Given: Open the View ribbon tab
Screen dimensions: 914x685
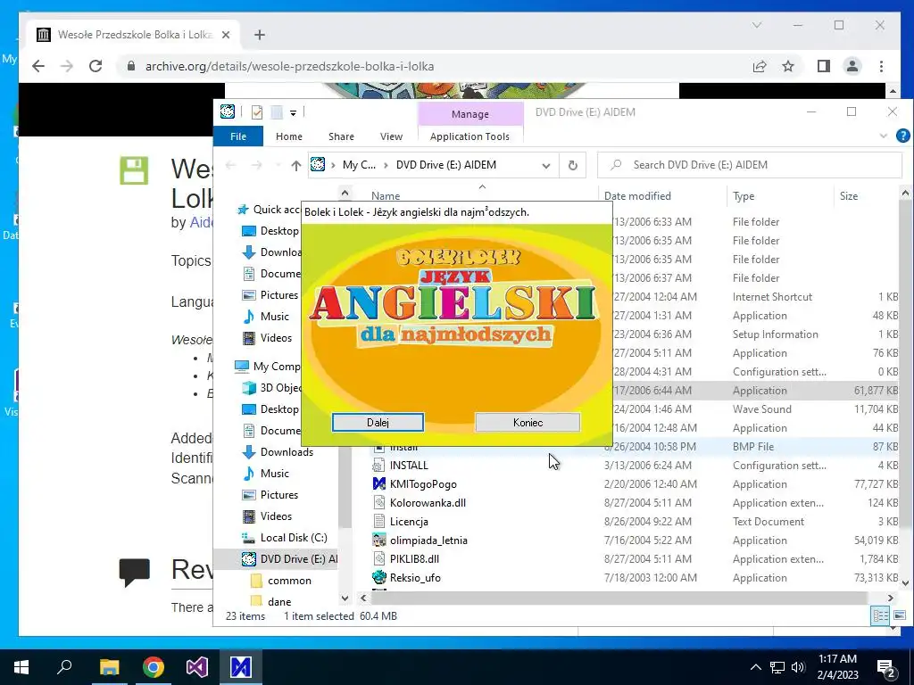Looking at the screenshot, I should pos(391,136).
